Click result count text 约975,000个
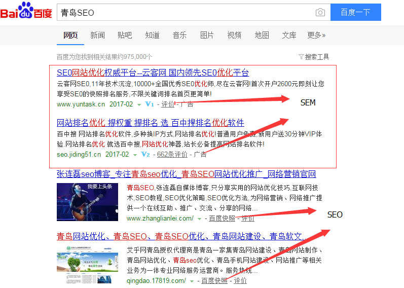Viewport: 404px width, 288px height. click(x=135, y=57)
